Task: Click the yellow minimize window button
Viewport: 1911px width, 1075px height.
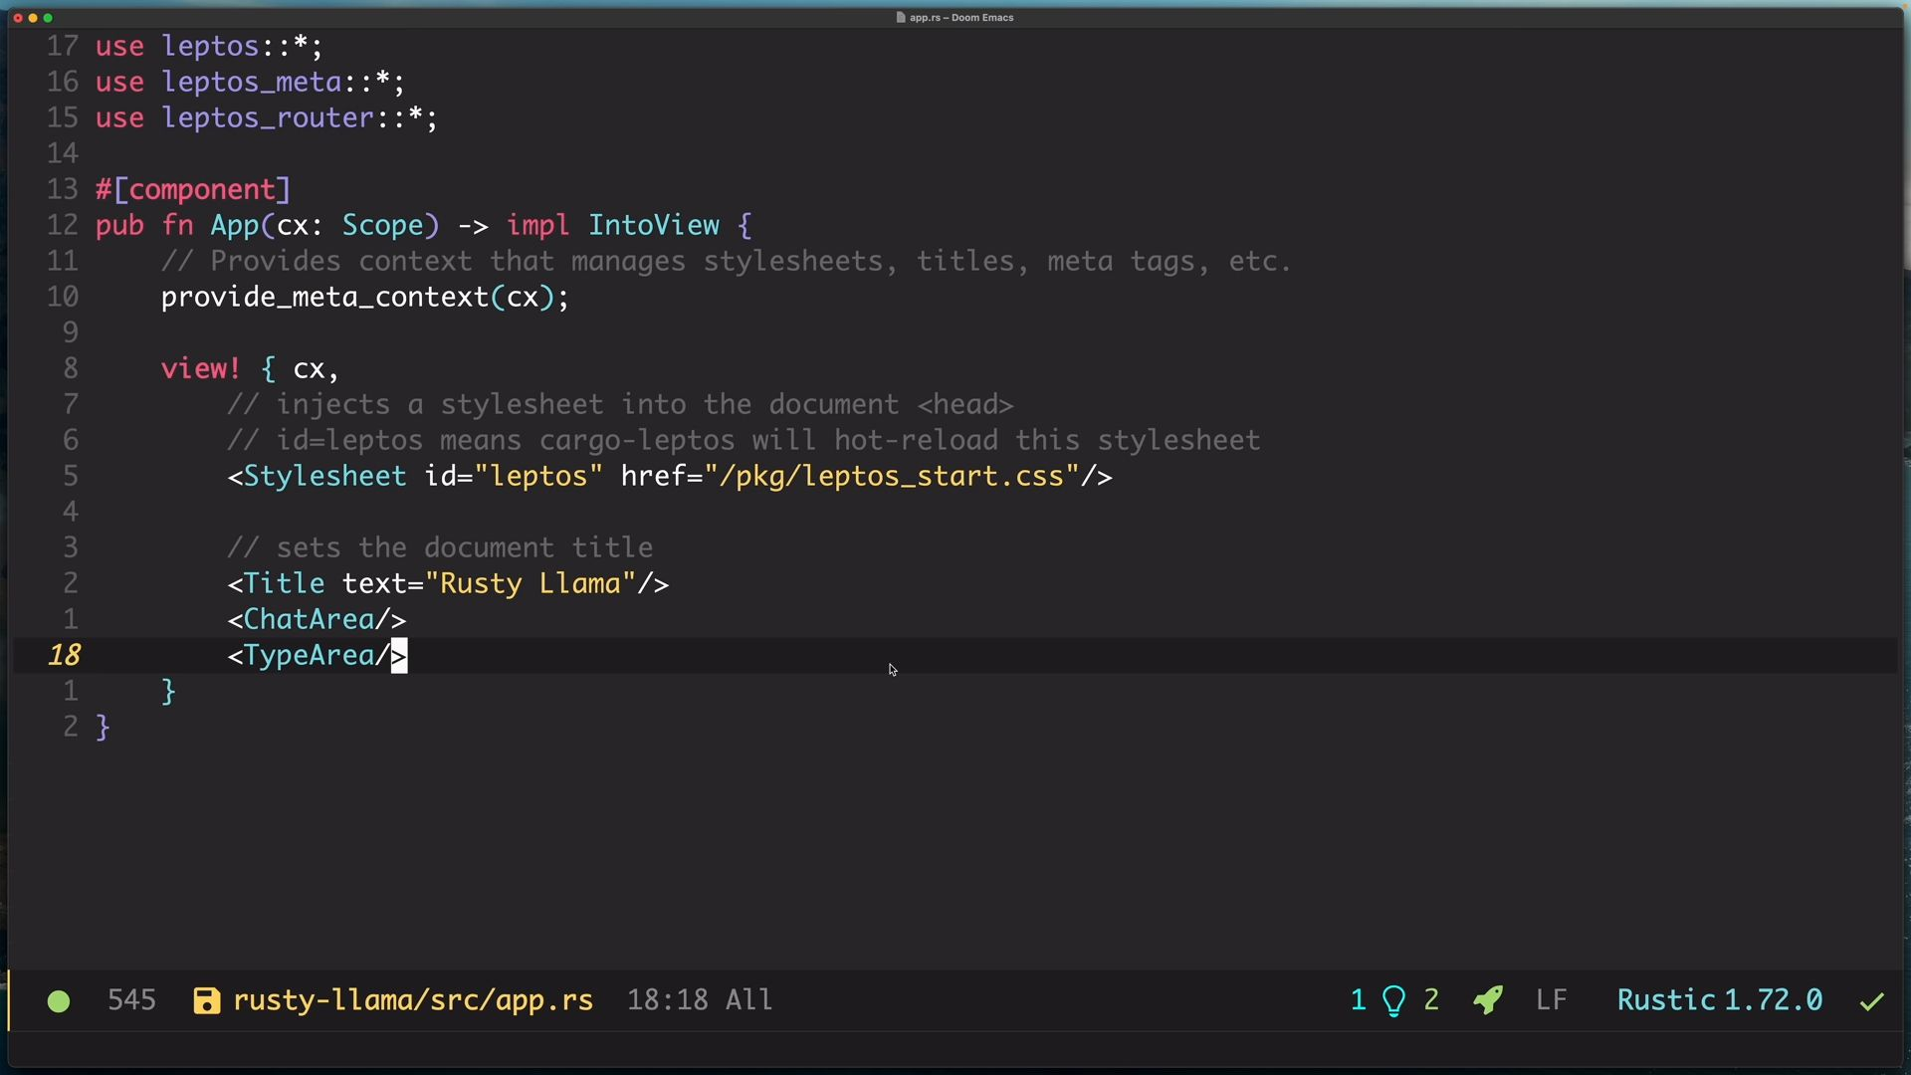Action: tap(33, 18)
